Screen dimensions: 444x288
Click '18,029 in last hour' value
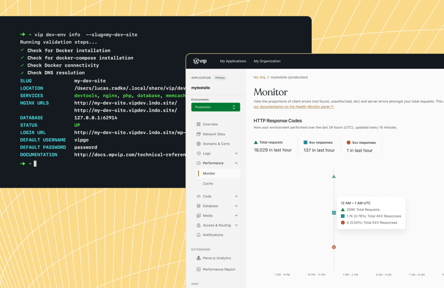[x=273, y=150]
